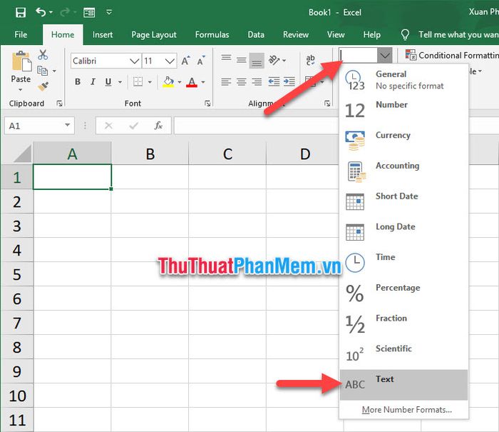Save the workbook with the Save icon
499x432 pixels.
(x=21, y=12)
